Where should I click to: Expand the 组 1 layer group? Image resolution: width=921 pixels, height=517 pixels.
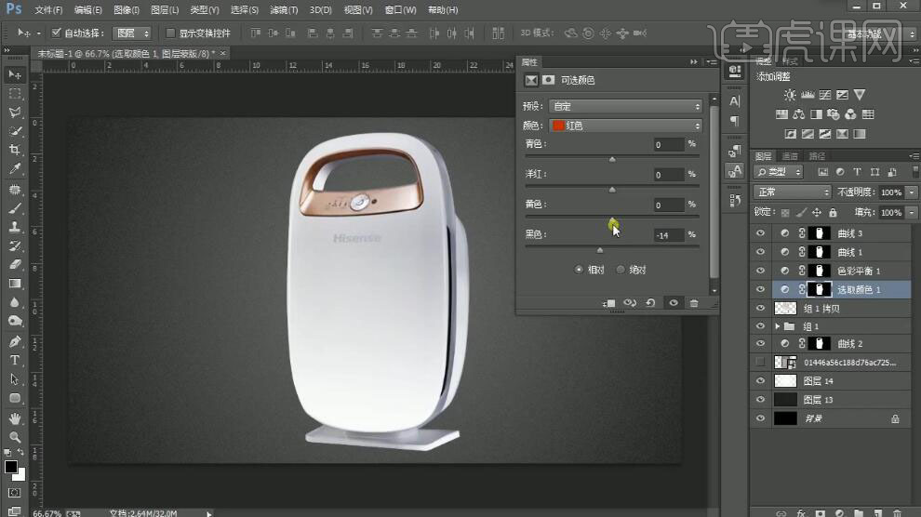(778, 326)
